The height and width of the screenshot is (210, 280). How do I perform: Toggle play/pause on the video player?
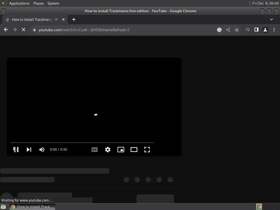16,150
